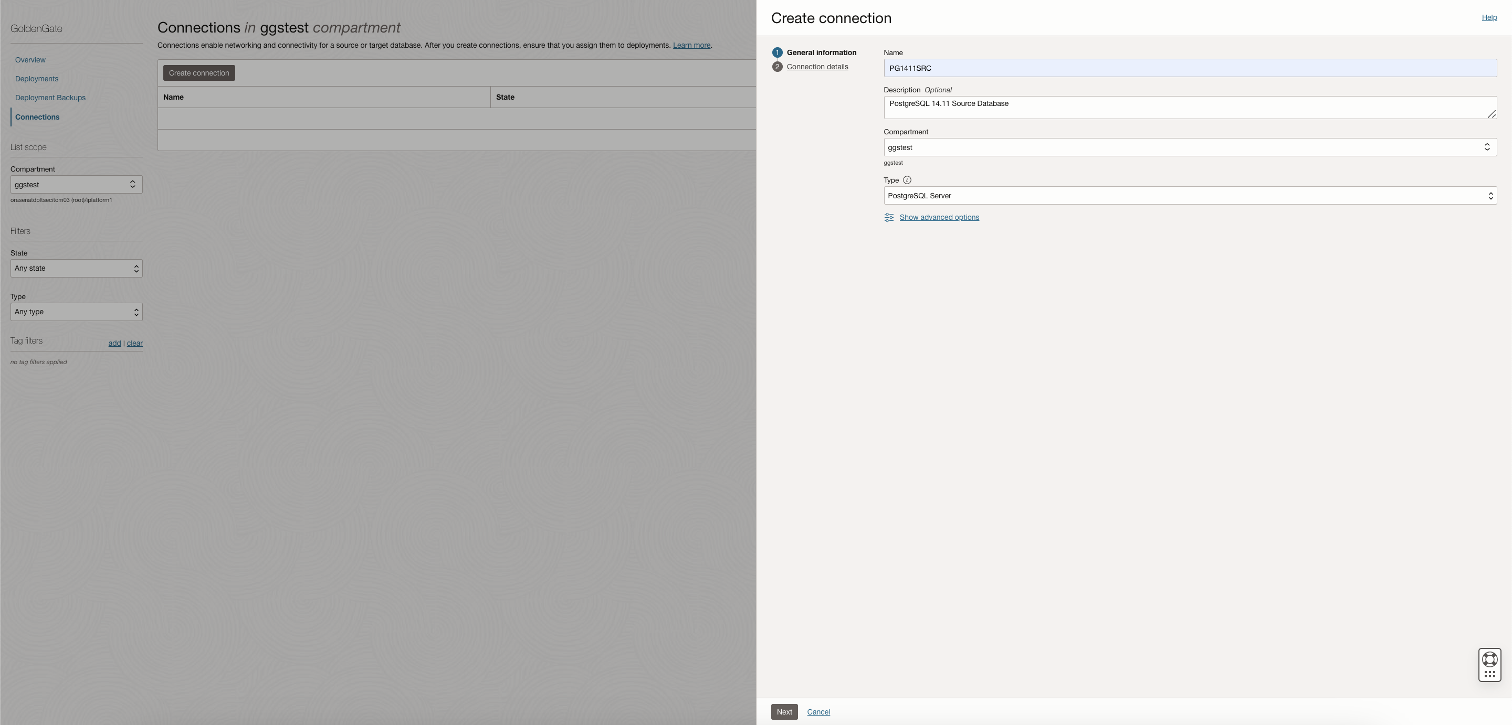Click the Type info icon

coord(907,180)
